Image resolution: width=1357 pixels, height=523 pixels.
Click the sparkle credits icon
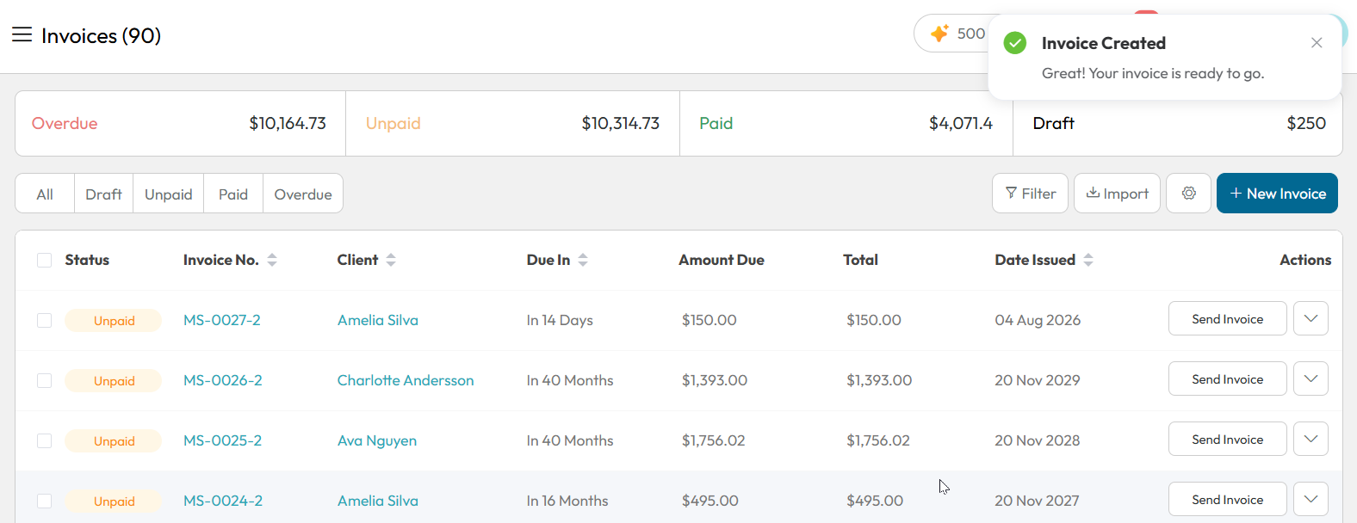939,34
